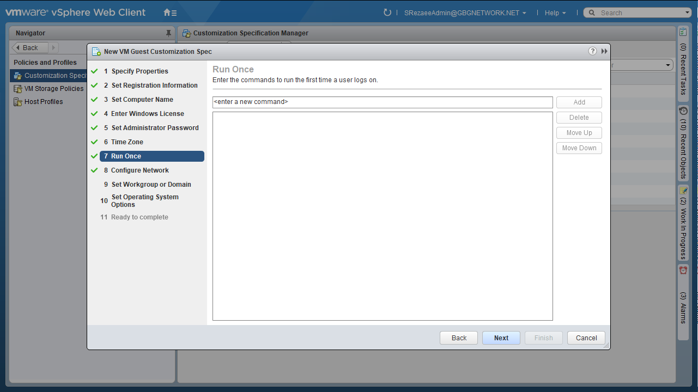Open the Alarms side panel icon

(683, 271)
